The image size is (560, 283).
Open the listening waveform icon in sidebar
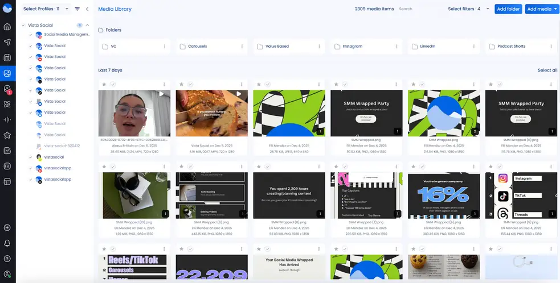pos(7,120)
